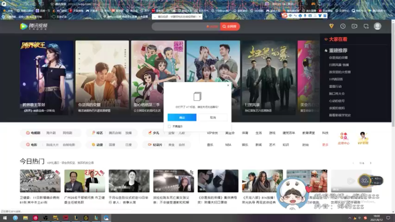
Task: Open the 应用中心 app center icon
Action: [344, 139]
